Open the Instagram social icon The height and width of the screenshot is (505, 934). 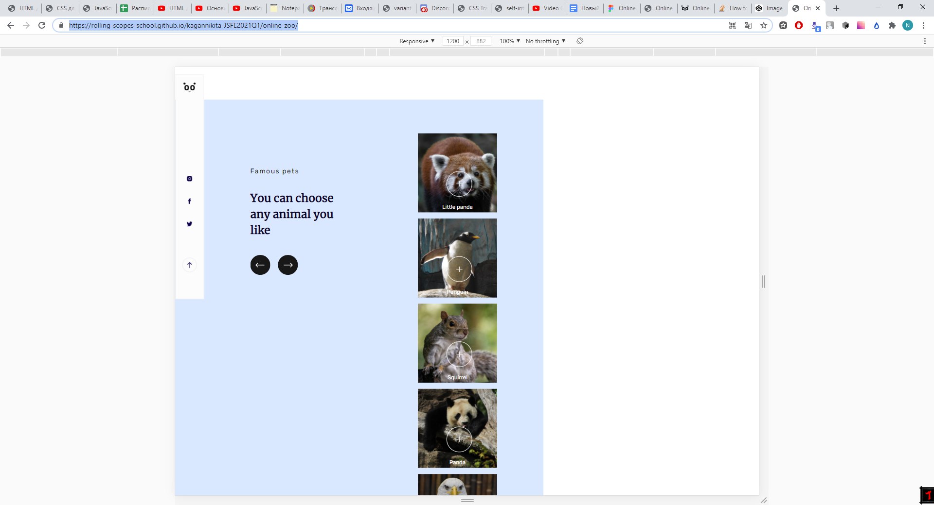coord(190,179)
